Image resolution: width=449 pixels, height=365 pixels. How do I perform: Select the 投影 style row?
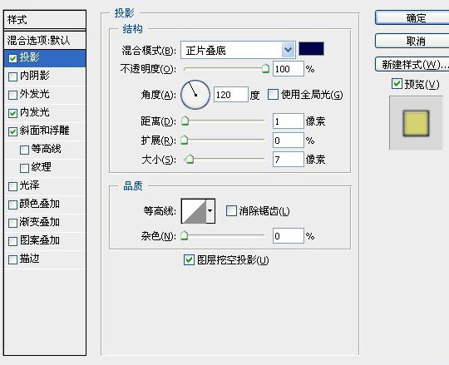pos(45,58)
